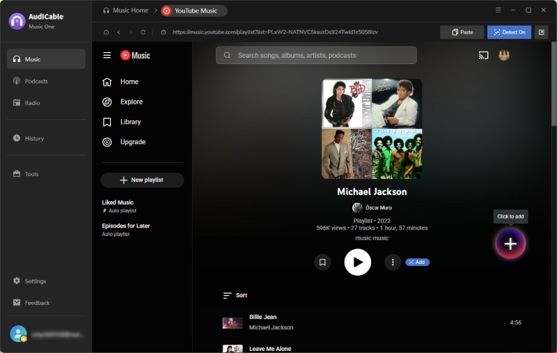Click the AudiCable logo icon
The height and width of the screenshot is (353, 557).
(x=17, y=22)
